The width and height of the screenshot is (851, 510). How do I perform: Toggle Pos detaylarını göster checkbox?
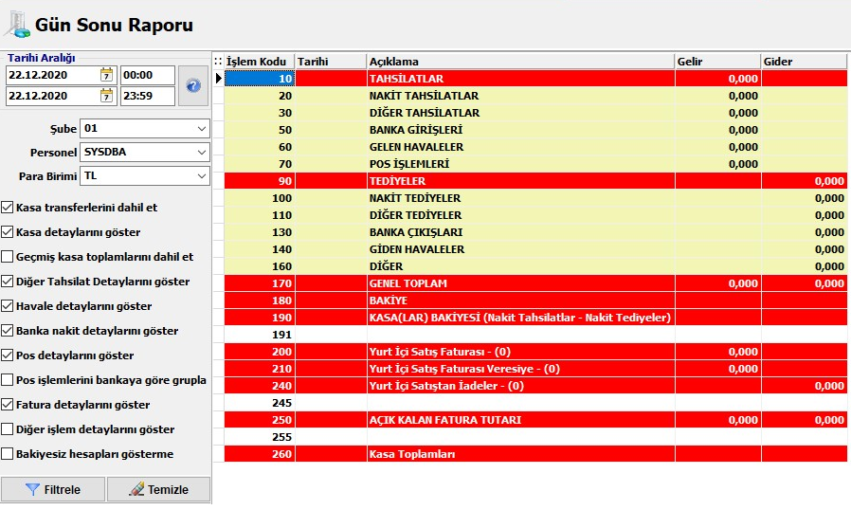(x=7, y=355)
